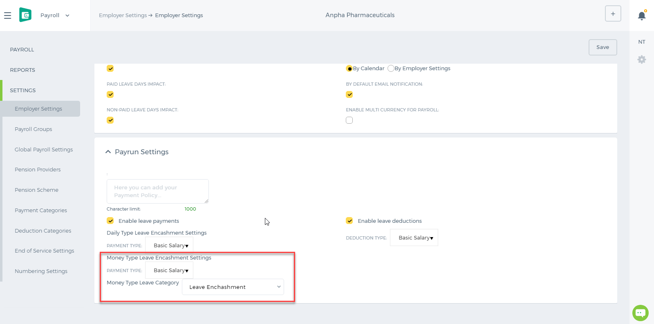The width and height of the screenshot is (654, 324).
Task: Select the By Calendar radio option
Action: [x=349, y=69]
